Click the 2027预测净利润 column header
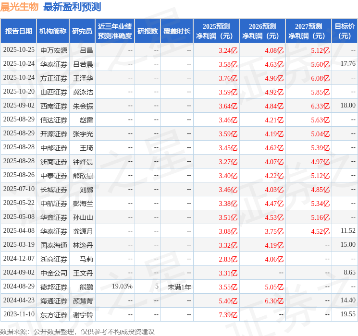Screen dimensions: 358x336 click(309, 31)
